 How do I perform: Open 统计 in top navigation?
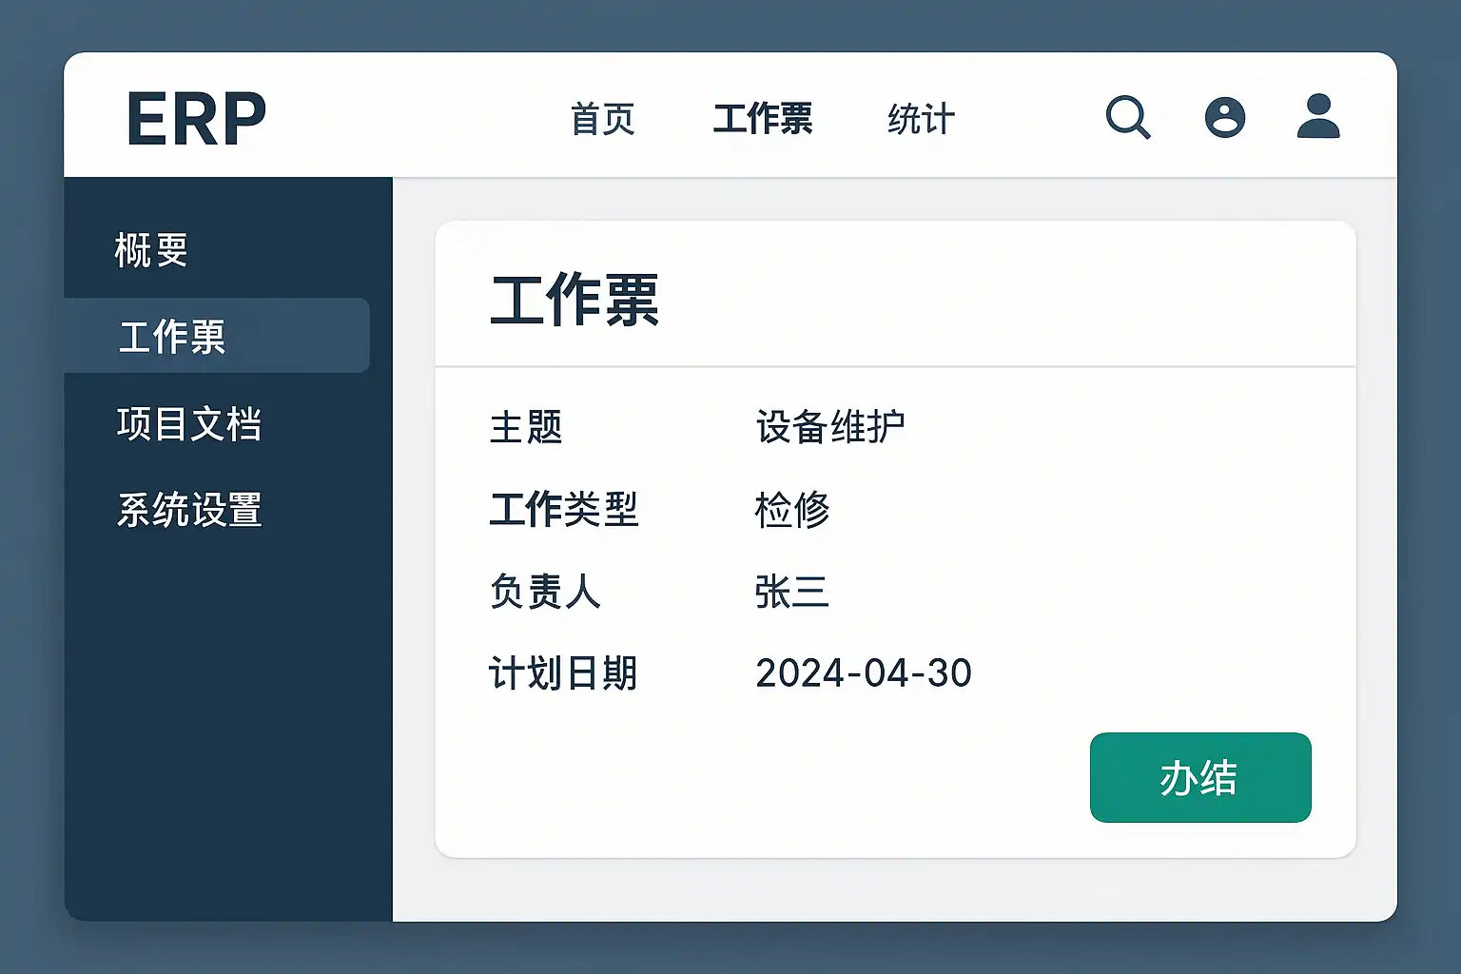point(921,120)
